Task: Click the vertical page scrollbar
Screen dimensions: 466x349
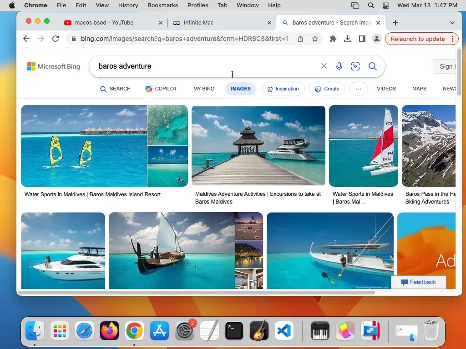Action: [x=459, y=72]
